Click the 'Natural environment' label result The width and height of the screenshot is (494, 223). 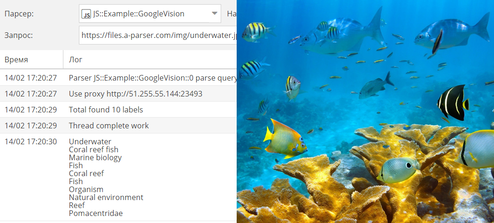pos(106,197)
